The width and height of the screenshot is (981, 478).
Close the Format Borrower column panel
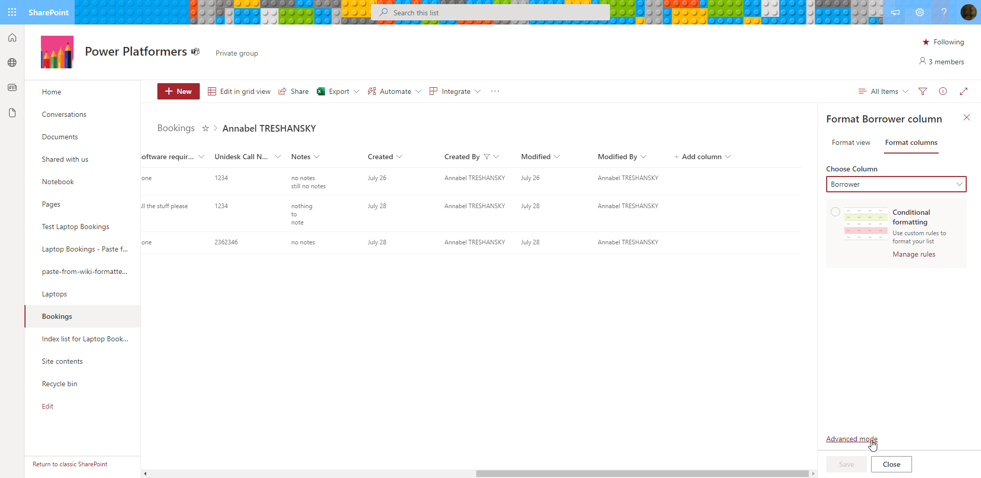point(967,118)
